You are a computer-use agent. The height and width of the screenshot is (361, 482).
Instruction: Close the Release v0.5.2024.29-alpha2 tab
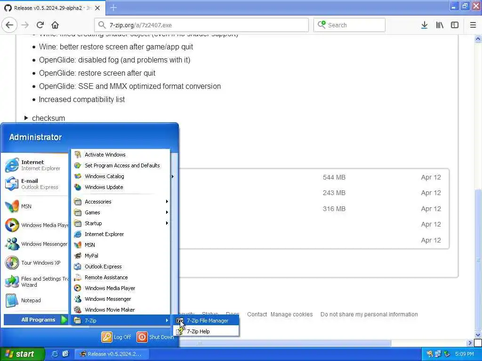point(97,8)
